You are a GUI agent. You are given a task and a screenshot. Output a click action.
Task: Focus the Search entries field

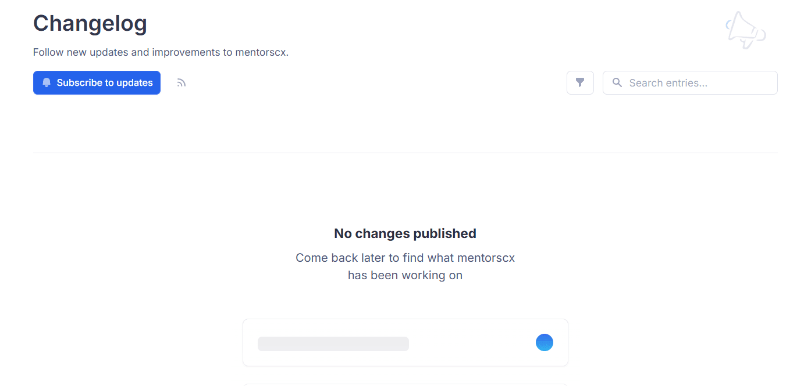click(690, 82)
